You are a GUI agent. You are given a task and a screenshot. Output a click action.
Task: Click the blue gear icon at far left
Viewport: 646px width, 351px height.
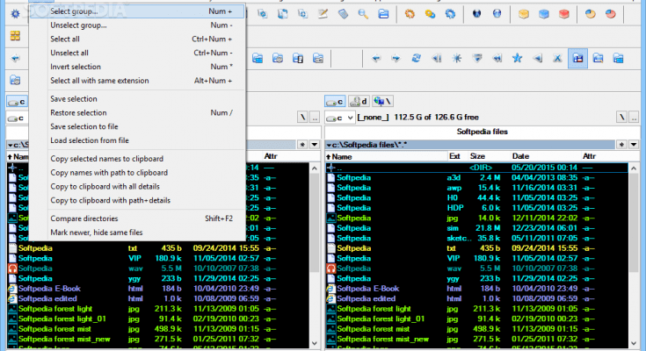(x=15, y=14)
